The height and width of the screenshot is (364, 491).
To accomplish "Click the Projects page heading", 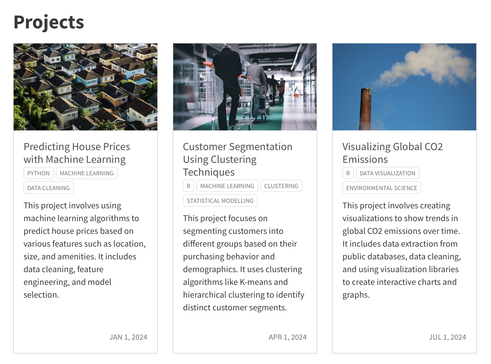I will coord(49,22).
